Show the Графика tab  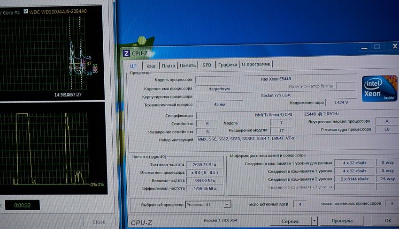[227, 65]
